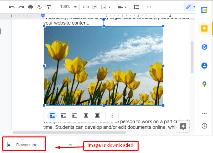Open image options three-dot menu

coord(112,116)
